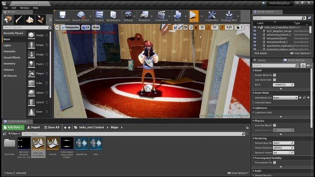Open the GameMode Override None dropdown
Screen dimensions: 315x177
[x=285, y=98]
